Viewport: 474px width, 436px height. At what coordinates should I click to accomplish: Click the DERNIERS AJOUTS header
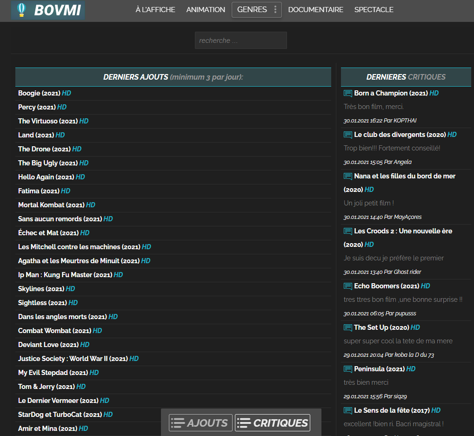(173, 77)
